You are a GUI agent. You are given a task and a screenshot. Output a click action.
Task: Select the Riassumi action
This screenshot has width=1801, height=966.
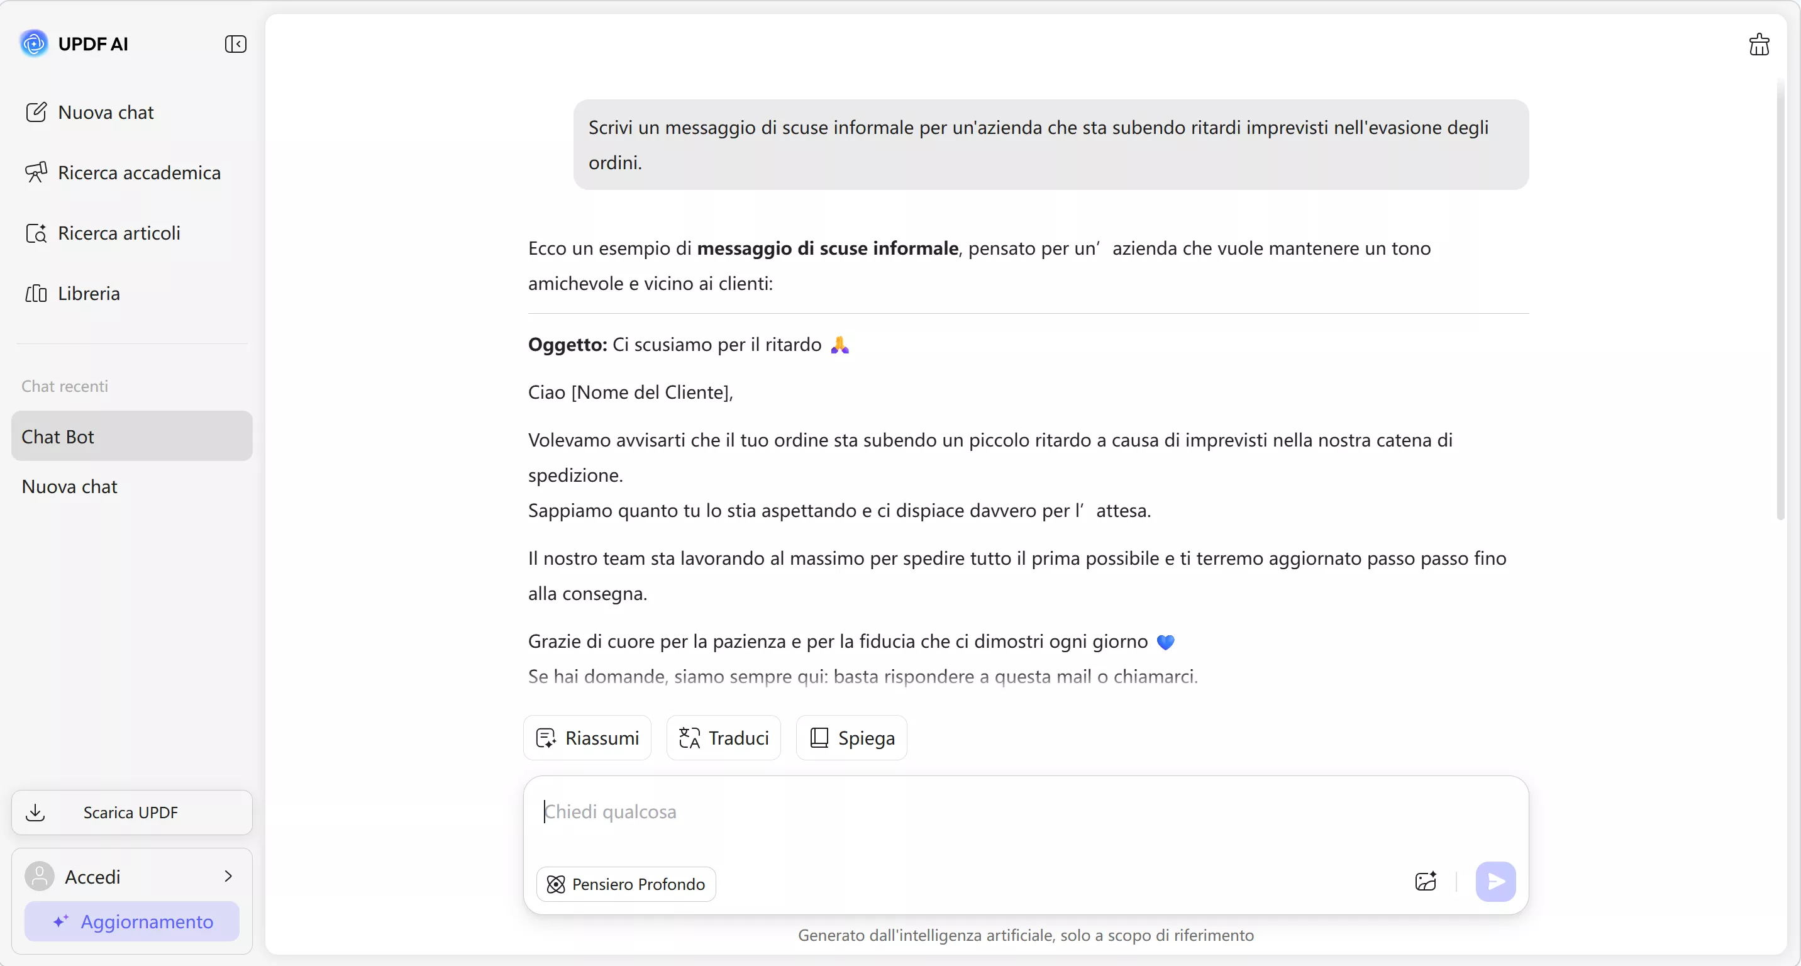(x=587, y=738)
